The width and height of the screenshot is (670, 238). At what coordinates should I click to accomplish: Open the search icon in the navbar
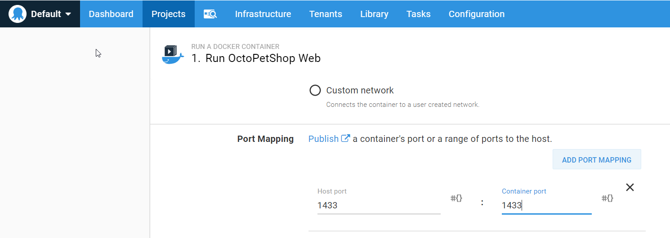210,14
